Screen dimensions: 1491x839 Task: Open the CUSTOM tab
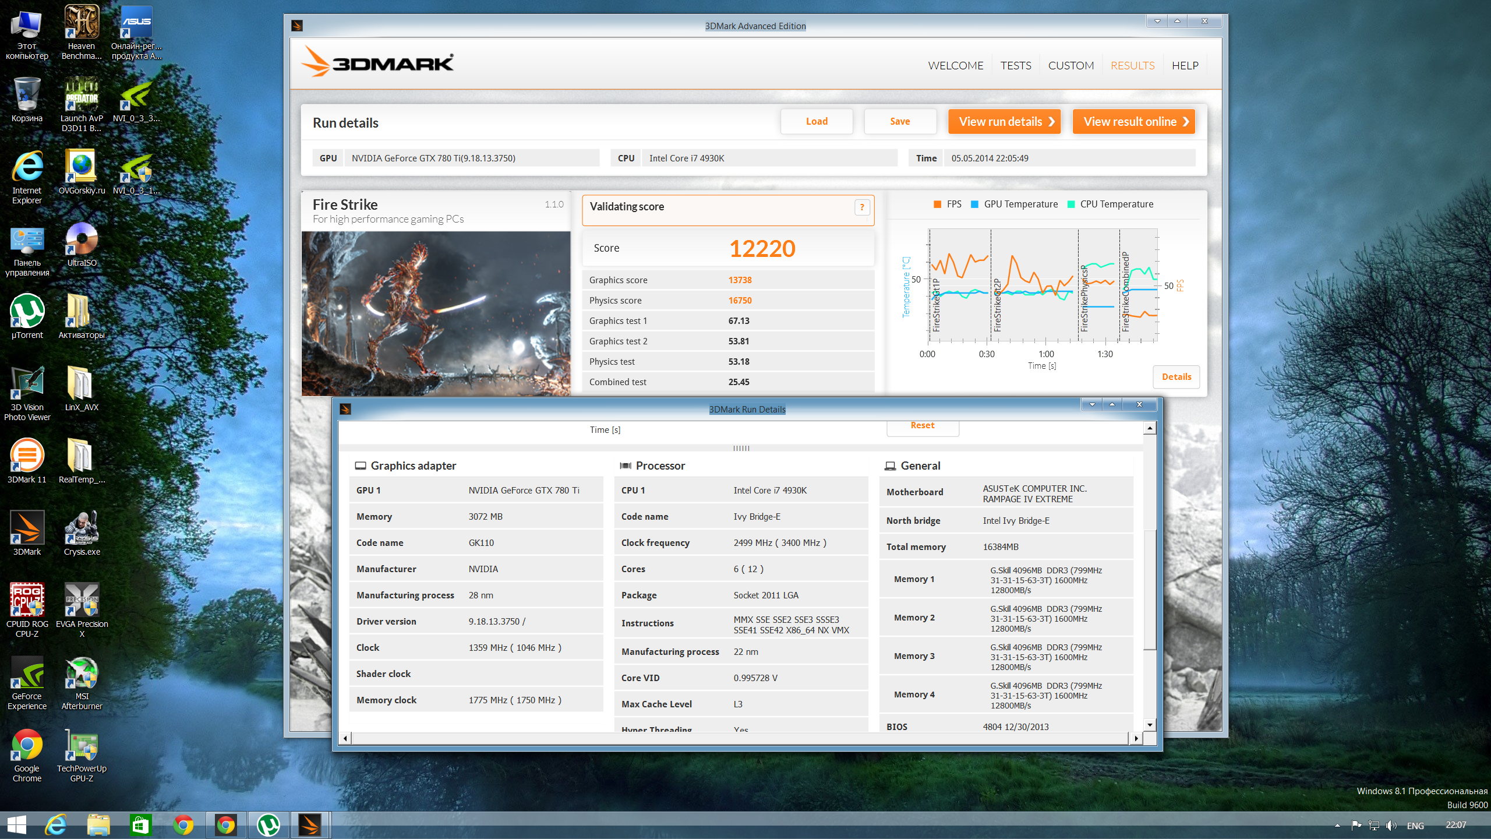(1070, 65)
